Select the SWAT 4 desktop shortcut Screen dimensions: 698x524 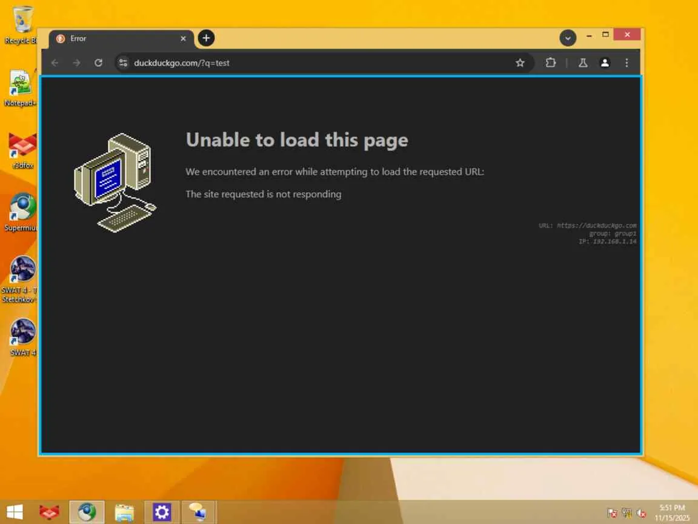tap(22, 338)
